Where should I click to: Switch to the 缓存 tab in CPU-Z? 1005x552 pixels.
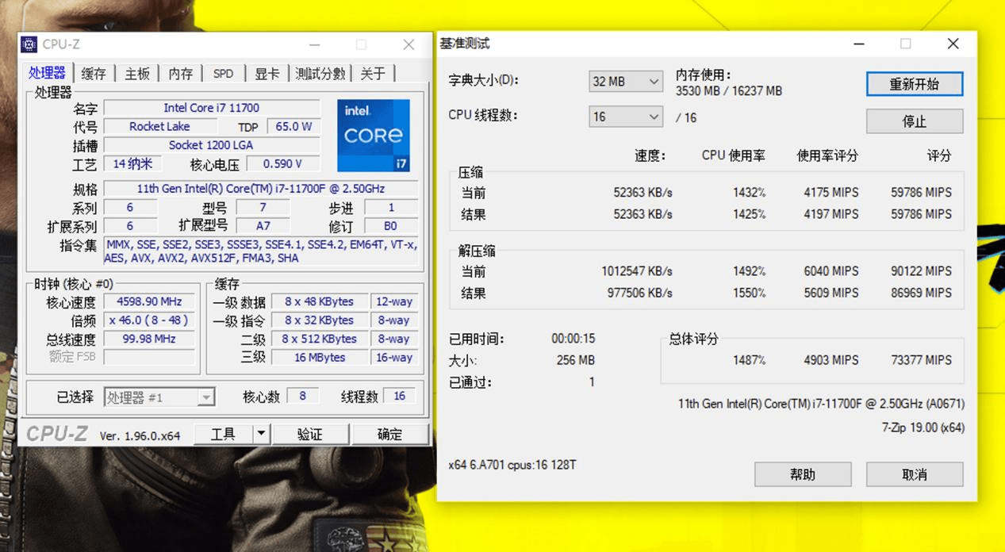pyautogui.click(x=93, y=74)
